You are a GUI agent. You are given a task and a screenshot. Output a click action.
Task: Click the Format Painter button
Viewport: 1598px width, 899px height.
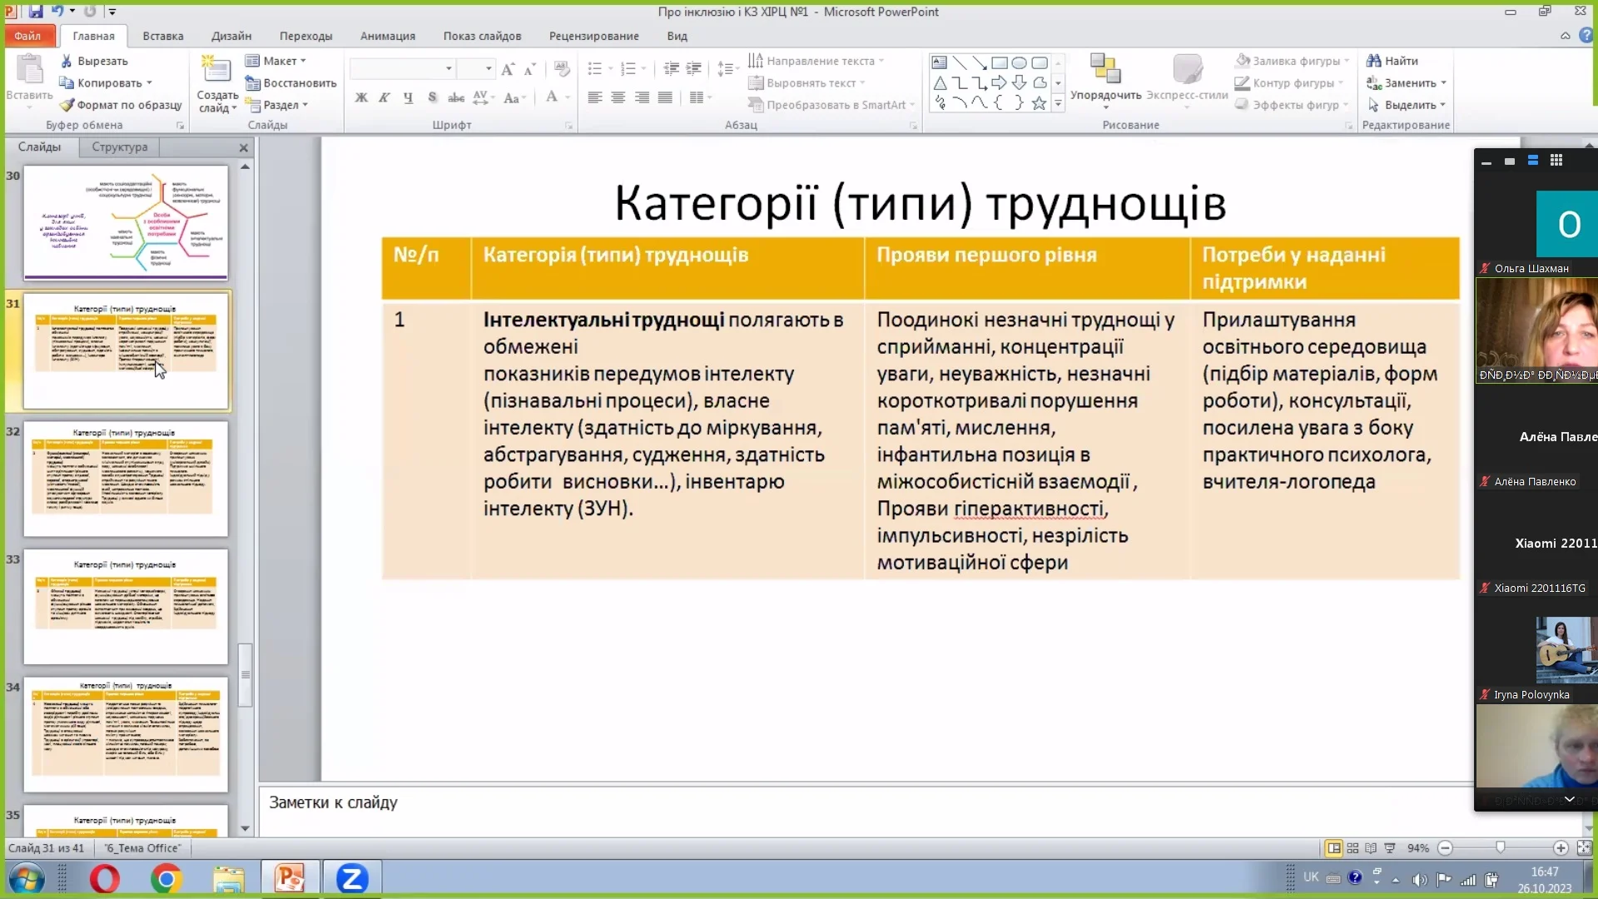pos(121,105)
